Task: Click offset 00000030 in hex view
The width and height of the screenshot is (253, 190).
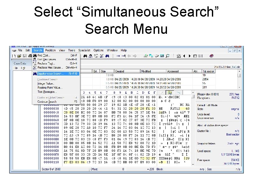Action: point(51,109)
